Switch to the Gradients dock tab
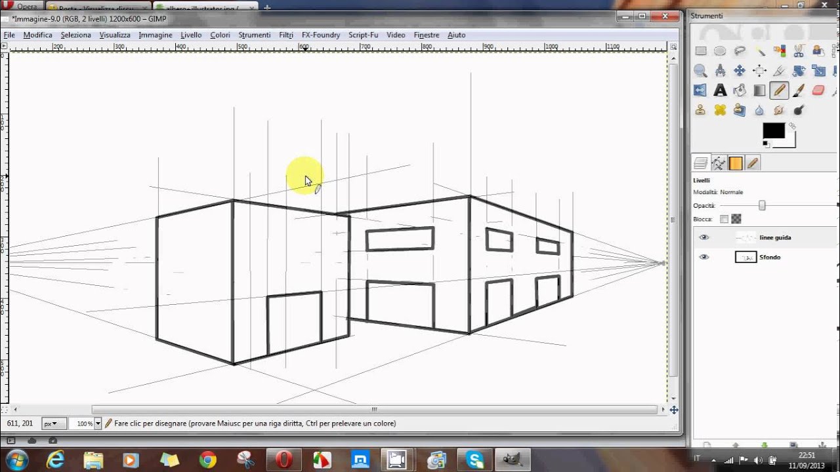 click(x=736, y=163)
